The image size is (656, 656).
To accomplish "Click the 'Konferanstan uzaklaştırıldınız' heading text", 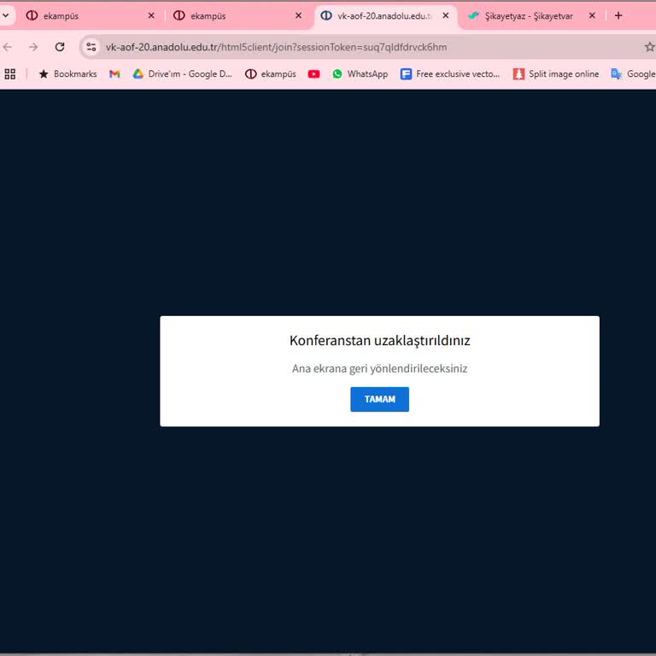I will pyautogui.click(x=379, y=341).
